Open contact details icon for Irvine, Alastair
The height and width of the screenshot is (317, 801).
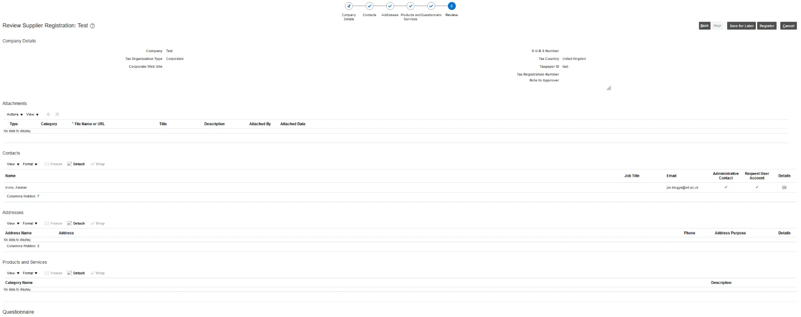tap(784, 188)
